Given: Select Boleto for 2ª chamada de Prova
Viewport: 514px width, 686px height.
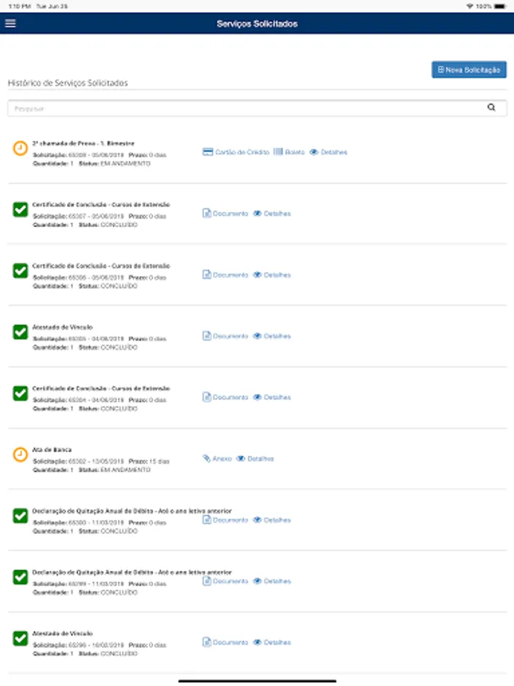Looking at the screenshot, I should [x=289, y=152].
